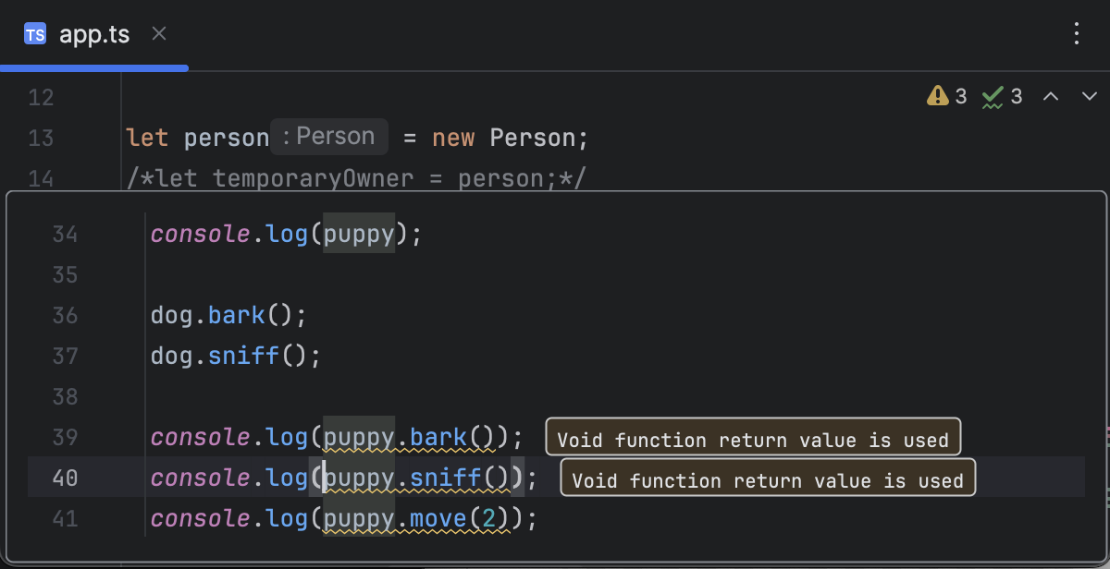Click the warning count 3 indicator
Screen dimensions: 1110x569
(961, 96)
